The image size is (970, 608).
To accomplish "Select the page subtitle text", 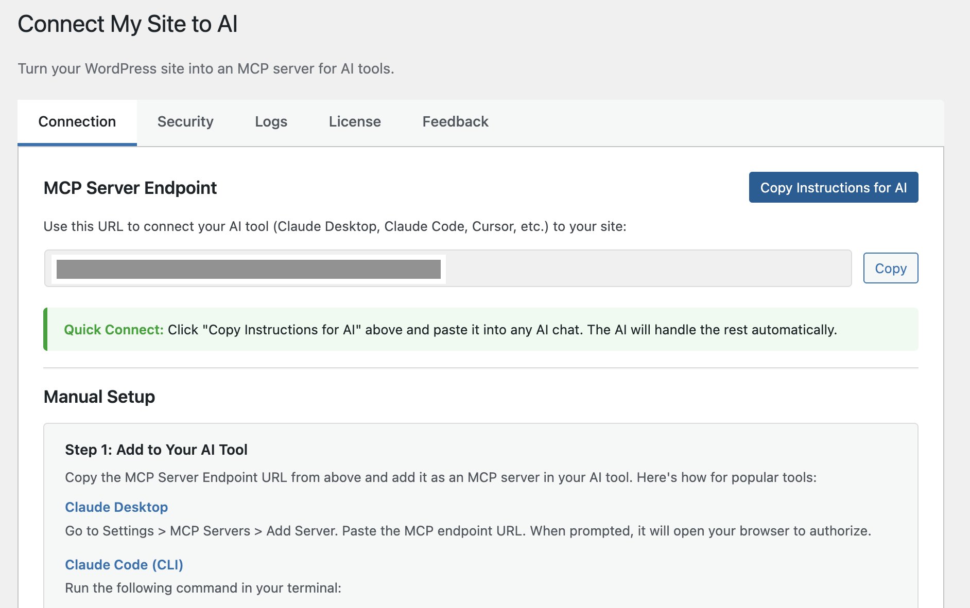I will (206, 68).
